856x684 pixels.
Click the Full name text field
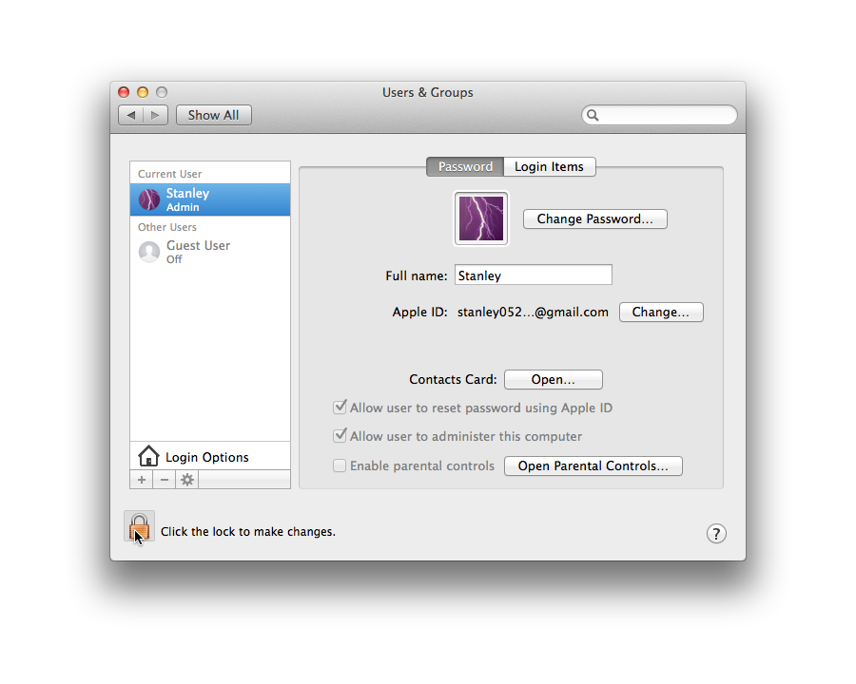533,275
